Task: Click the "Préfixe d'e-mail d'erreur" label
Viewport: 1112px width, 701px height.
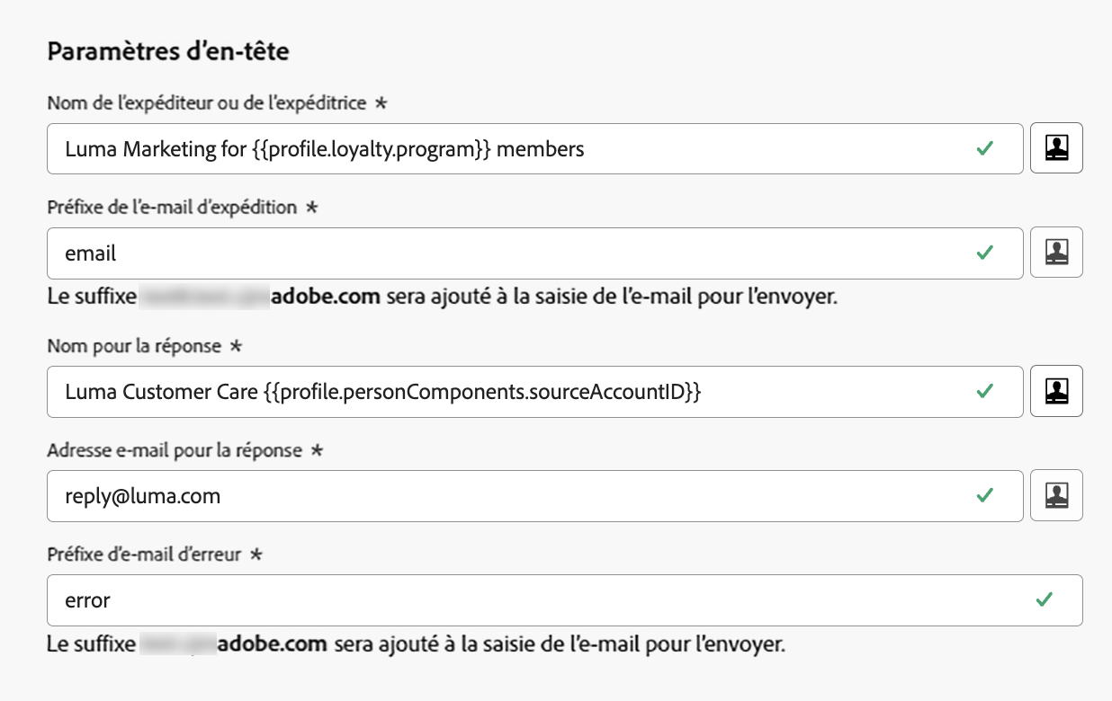Action: click(x=144, y=555)
